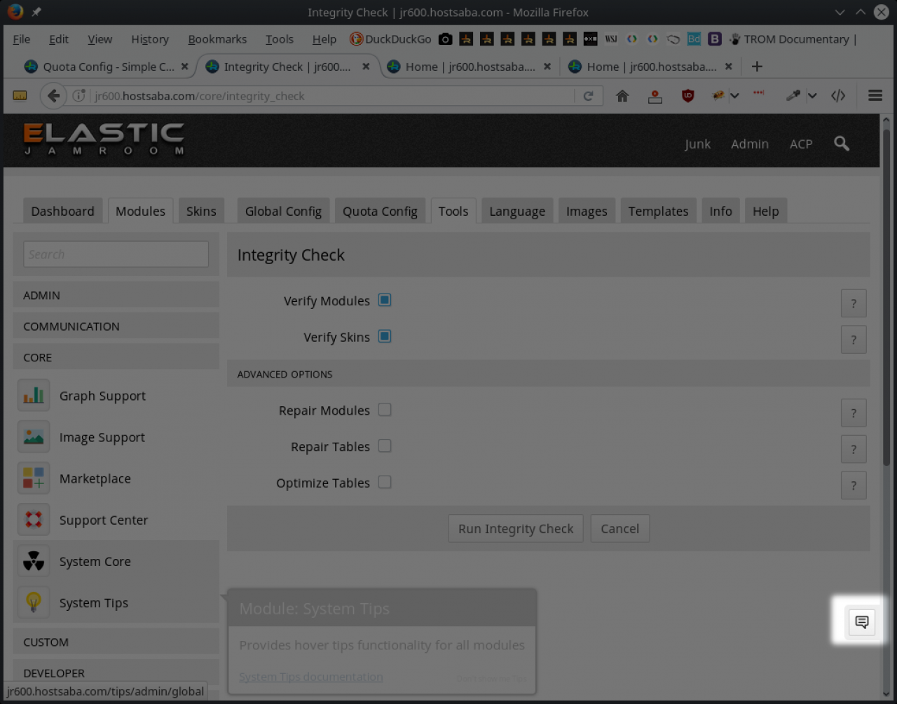Click the Run Integrity Check button

pos(516,529)
